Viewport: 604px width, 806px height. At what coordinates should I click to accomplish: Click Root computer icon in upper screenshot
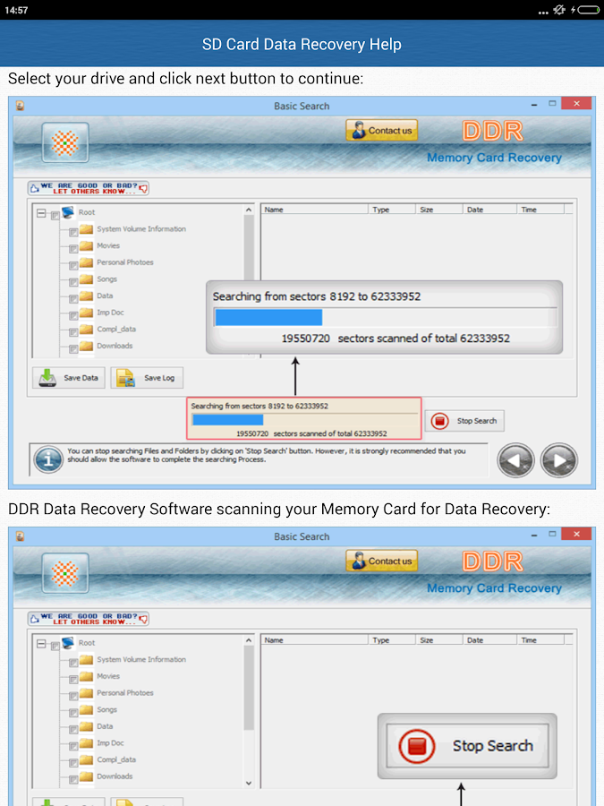(x=68, y=211)
